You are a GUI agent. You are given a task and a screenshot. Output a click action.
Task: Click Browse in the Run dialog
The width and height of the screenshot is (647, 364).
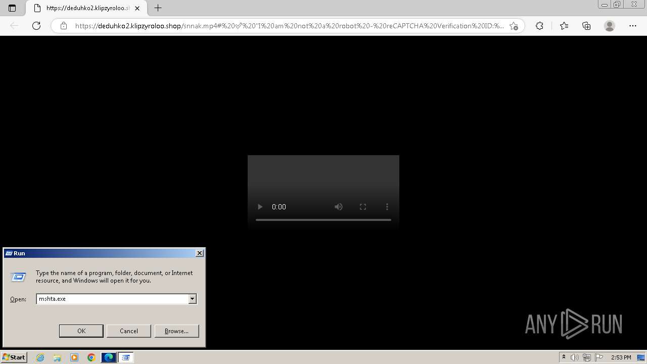[x=176, y=331]
